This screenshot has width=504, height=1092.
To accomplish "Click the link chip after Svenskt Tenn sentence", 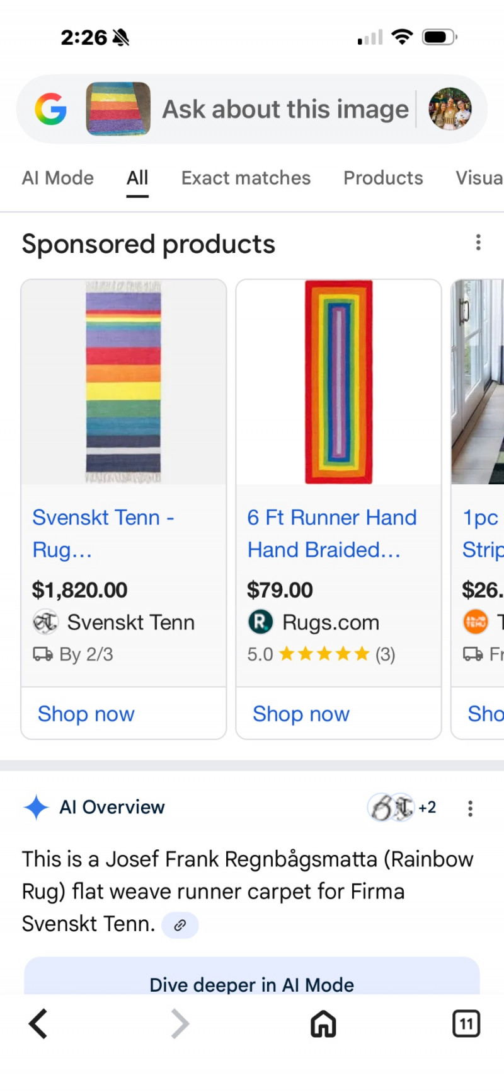I will tap(180, 925).
